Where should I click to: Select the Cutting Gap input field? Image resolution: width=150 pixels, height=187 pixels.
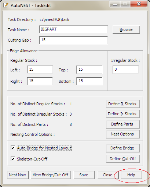click(73, 40)
